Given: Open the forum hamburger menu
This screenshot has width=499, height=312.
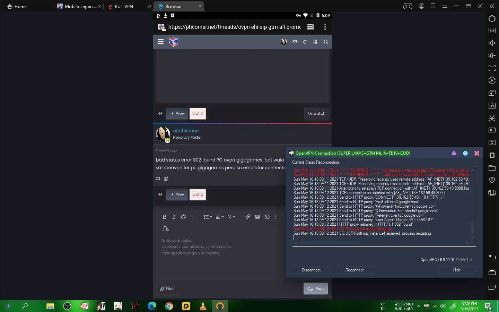Looking at the screenshot, I should tap(160, 42).
